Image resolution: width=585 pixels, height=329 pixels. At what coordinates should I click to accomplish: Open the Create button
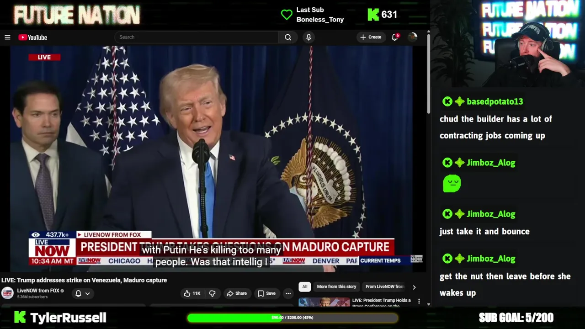coord(371,37)
